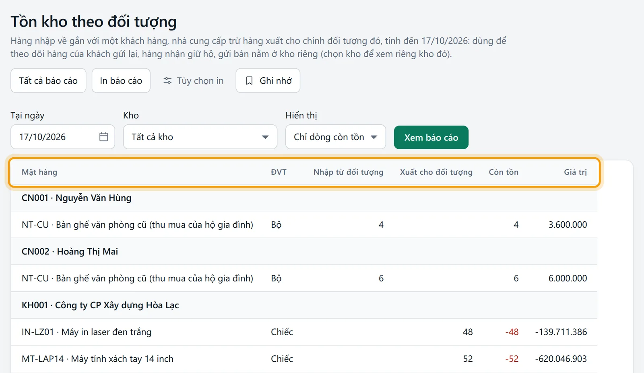Select the Chiếc unit in the IN-LZ01 row
The image size is (644, 373).
point(282,332)
